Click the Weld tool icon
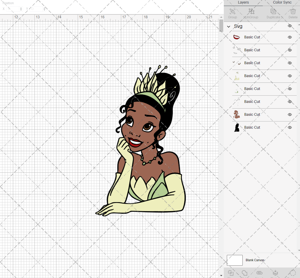 [244, 273]
